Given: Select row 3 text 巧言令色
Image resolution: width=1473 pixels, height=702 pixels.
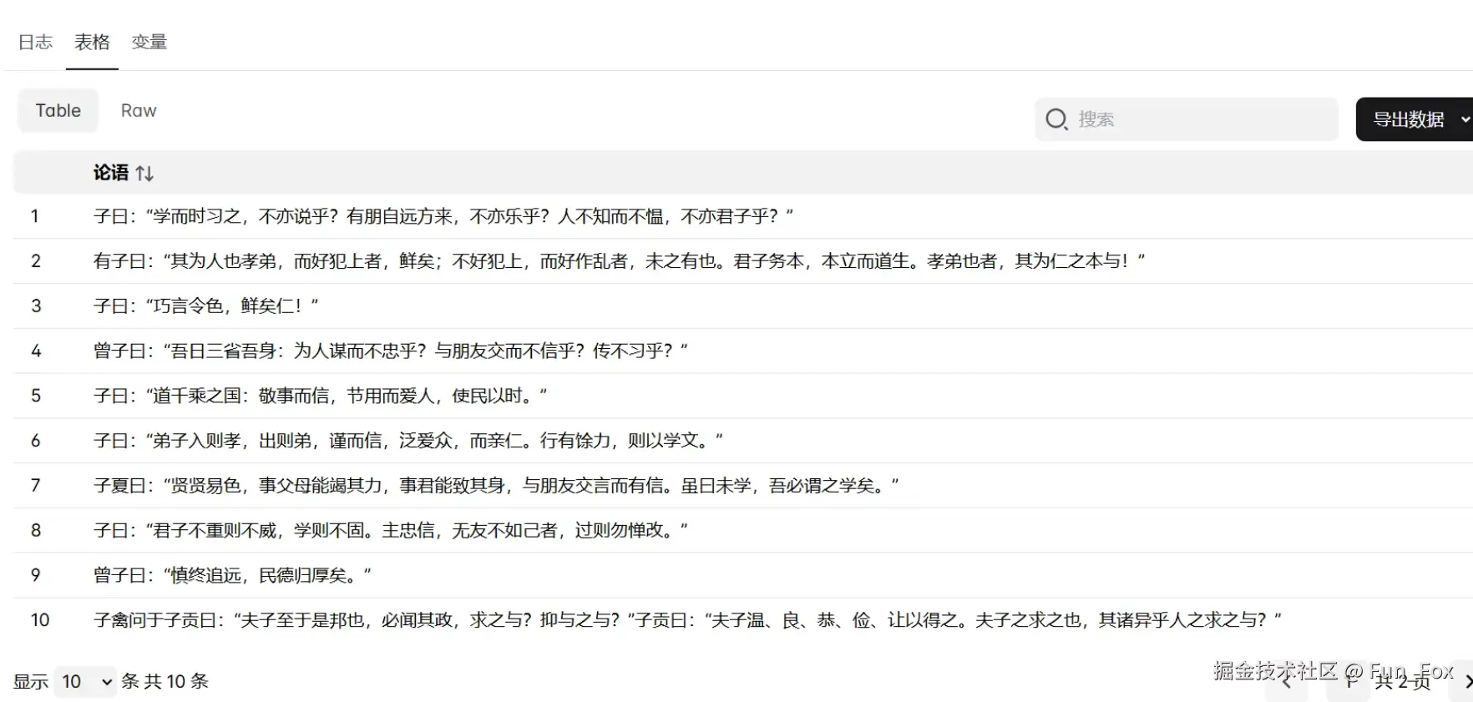Looking at the screenshot, I should point(205,306).
